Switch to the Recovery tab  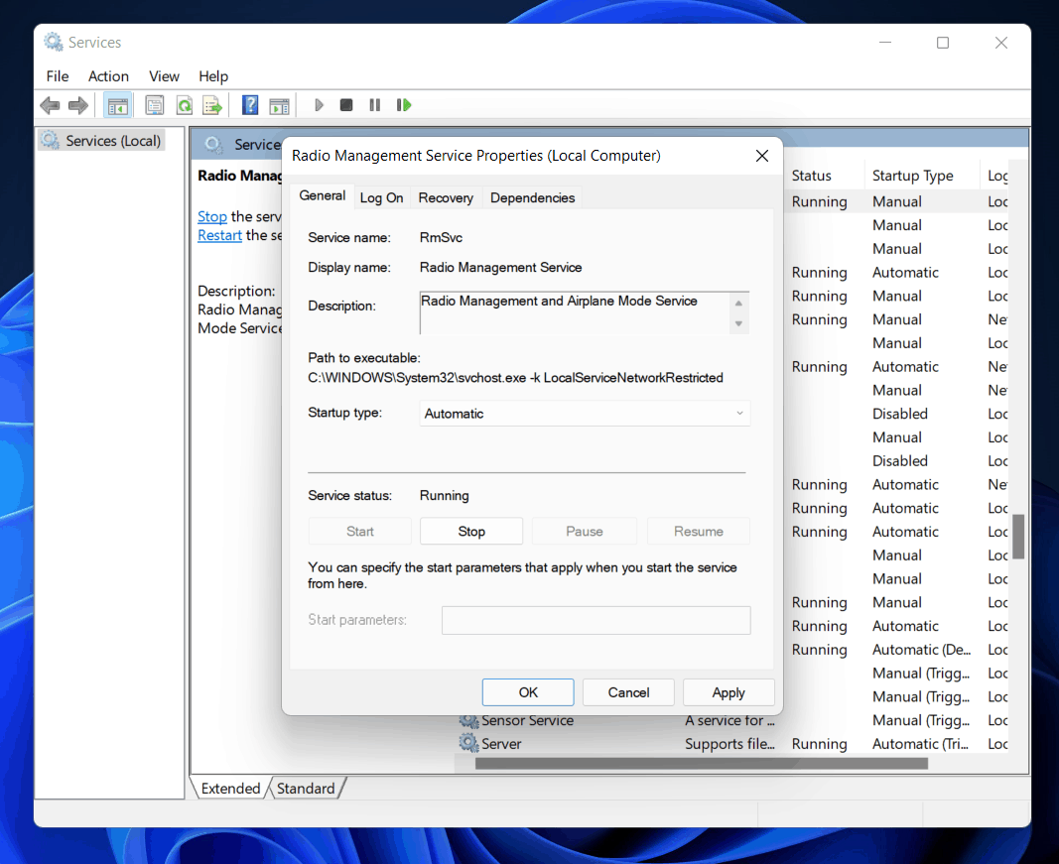click(x=446, y=197)
